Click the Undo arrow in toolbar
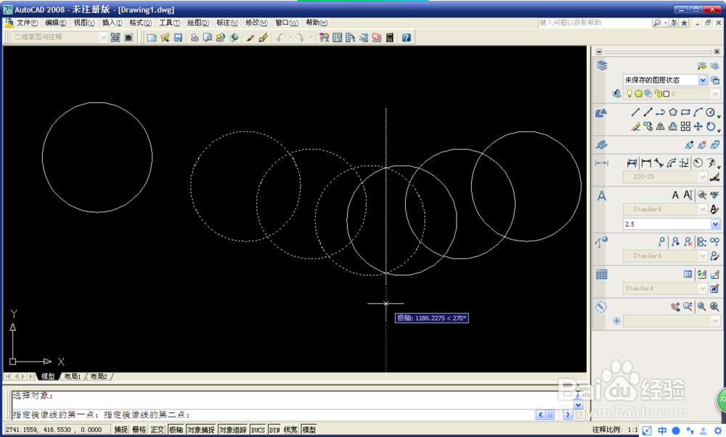 click(x=280, y=38)
